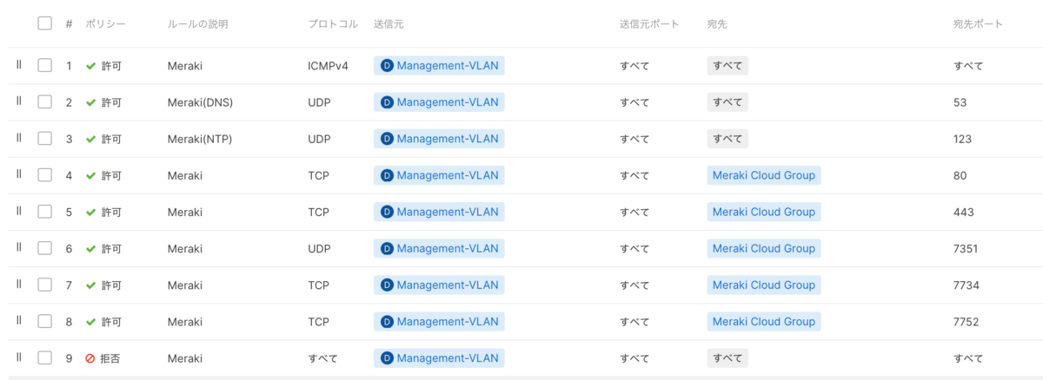
Task: Grab the drag handle for rule 9
Action: point(18,357)
